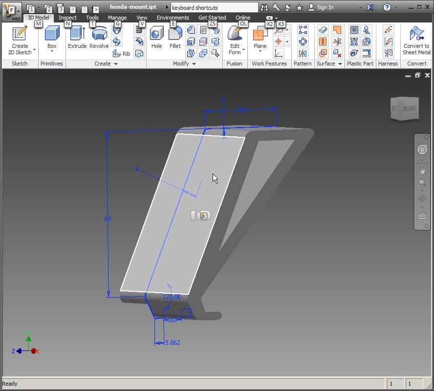This screenshot has height=391, width=434.
Task: Click the Edit Sketch mini-toolbar button
Action: pos(204,216)
